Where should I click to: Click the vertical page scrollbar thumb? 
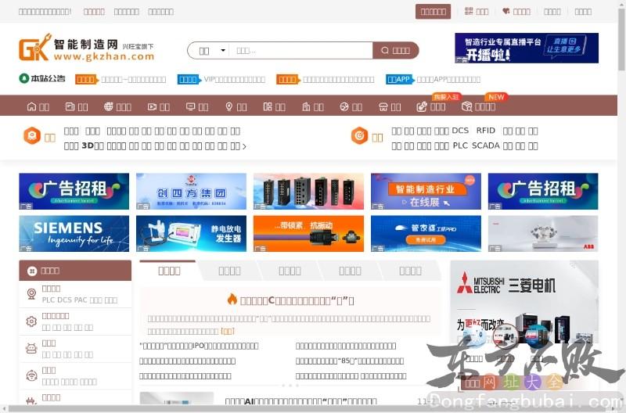pos(621,39)
